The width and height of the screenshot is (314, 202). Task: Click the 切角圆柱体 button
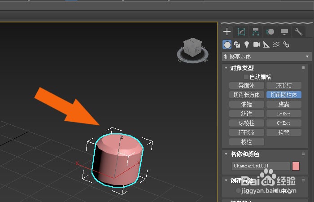pos(284,95)
